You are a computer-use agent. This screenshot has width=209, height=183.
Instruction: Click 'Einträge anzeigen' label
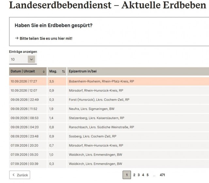[23, 52]
